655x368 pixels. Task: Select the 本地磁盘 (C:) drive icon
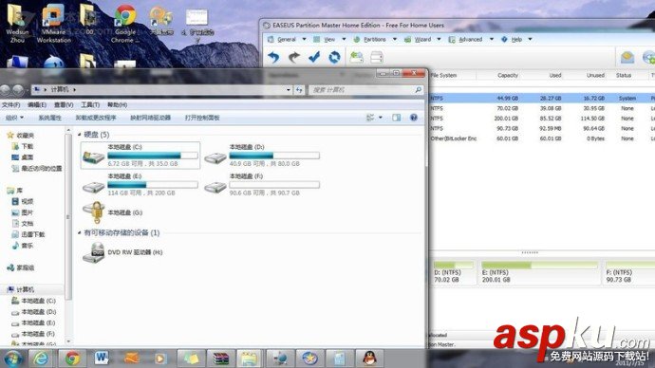[x=94, y=156]
